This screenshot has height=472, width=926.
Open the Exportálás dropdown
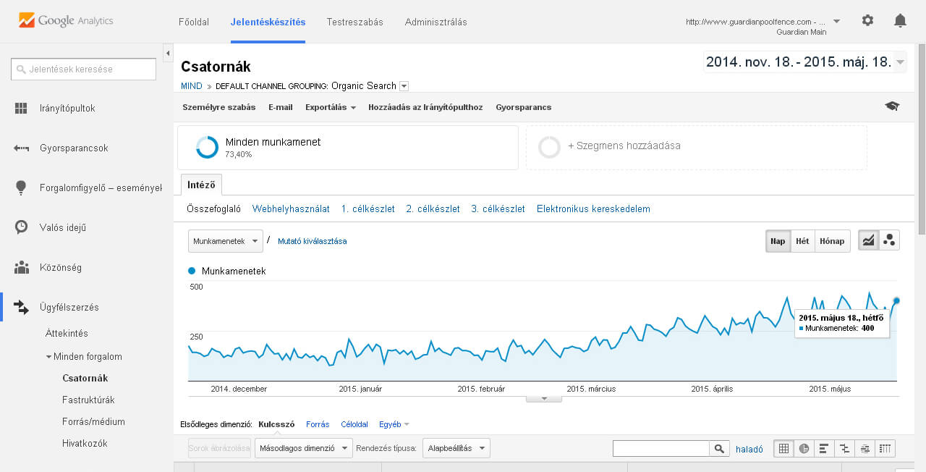tap(330, 107)
